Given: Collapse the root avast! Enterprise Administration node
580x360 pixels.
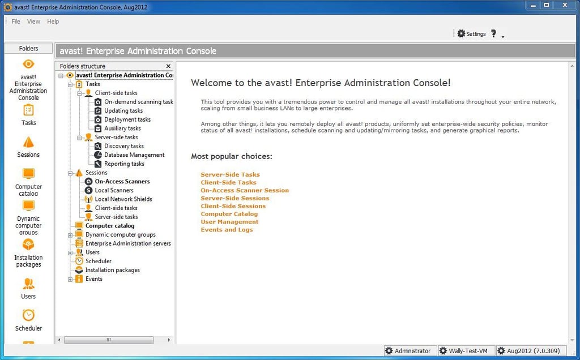Looking at the screenshot, I should tap(61, 75).
